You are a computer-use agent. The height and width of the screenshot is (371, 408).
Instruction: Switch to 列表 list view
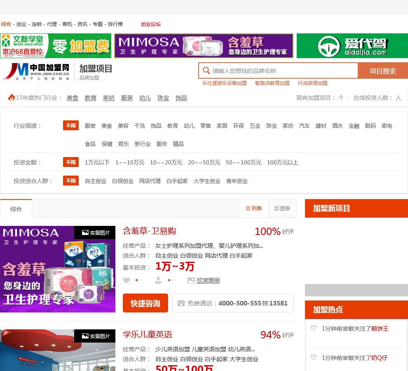point(254,209)
